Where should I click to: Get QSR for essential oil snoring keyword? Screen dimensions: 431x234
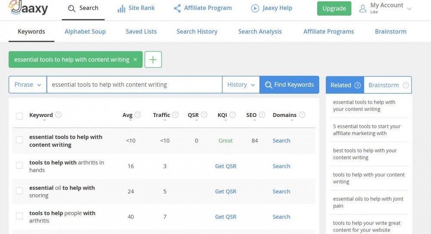pos(225,191)
